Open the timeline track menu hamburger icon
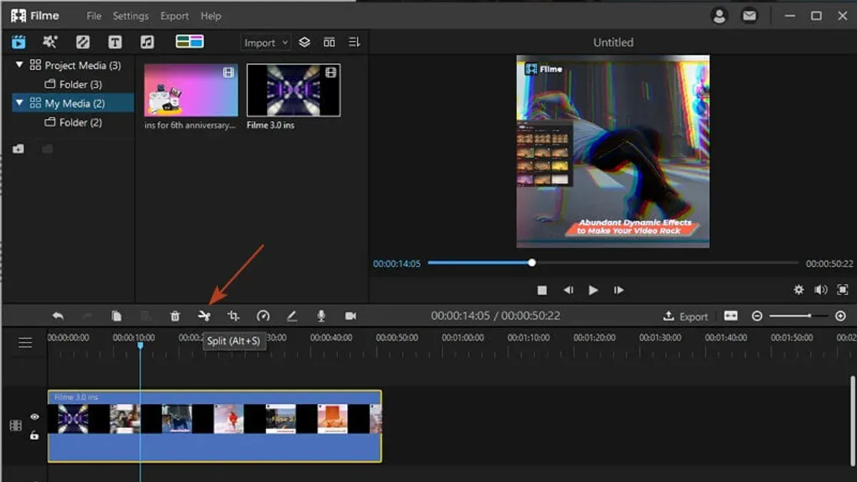The width and height of the screenshot is (857, 482). pyautogui.click(x=25, y=343)
